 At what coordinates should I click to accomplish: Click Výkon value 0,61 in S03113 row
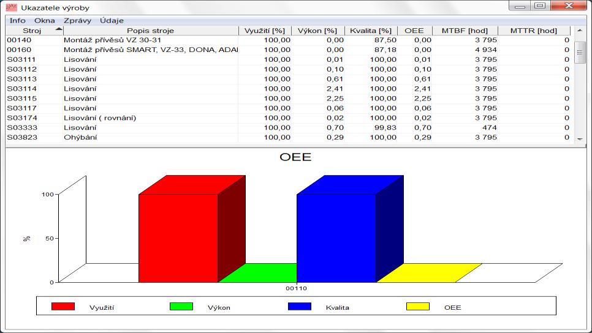(x=335, y=79)
